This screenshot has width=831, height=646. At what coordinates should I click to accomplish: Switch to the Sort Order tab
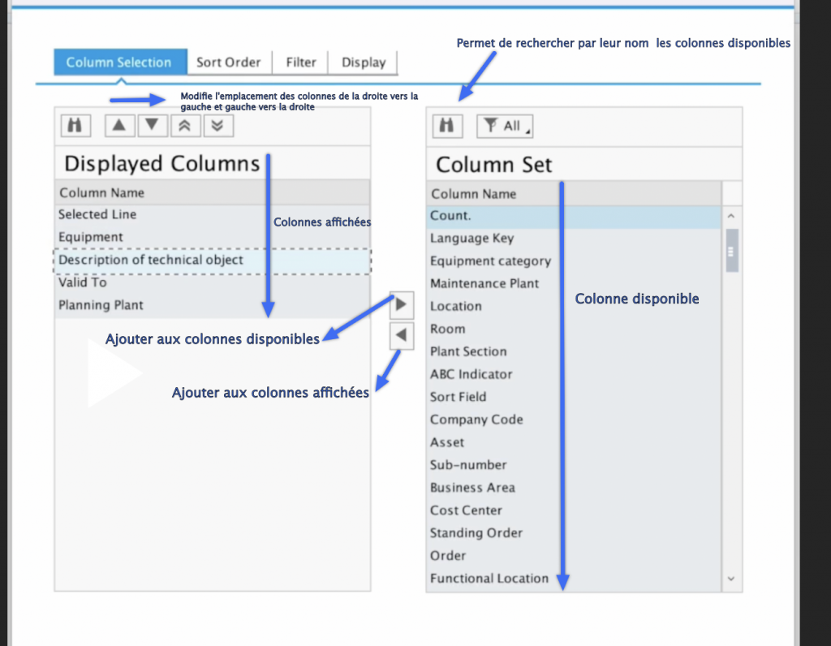tap(229, 62)
